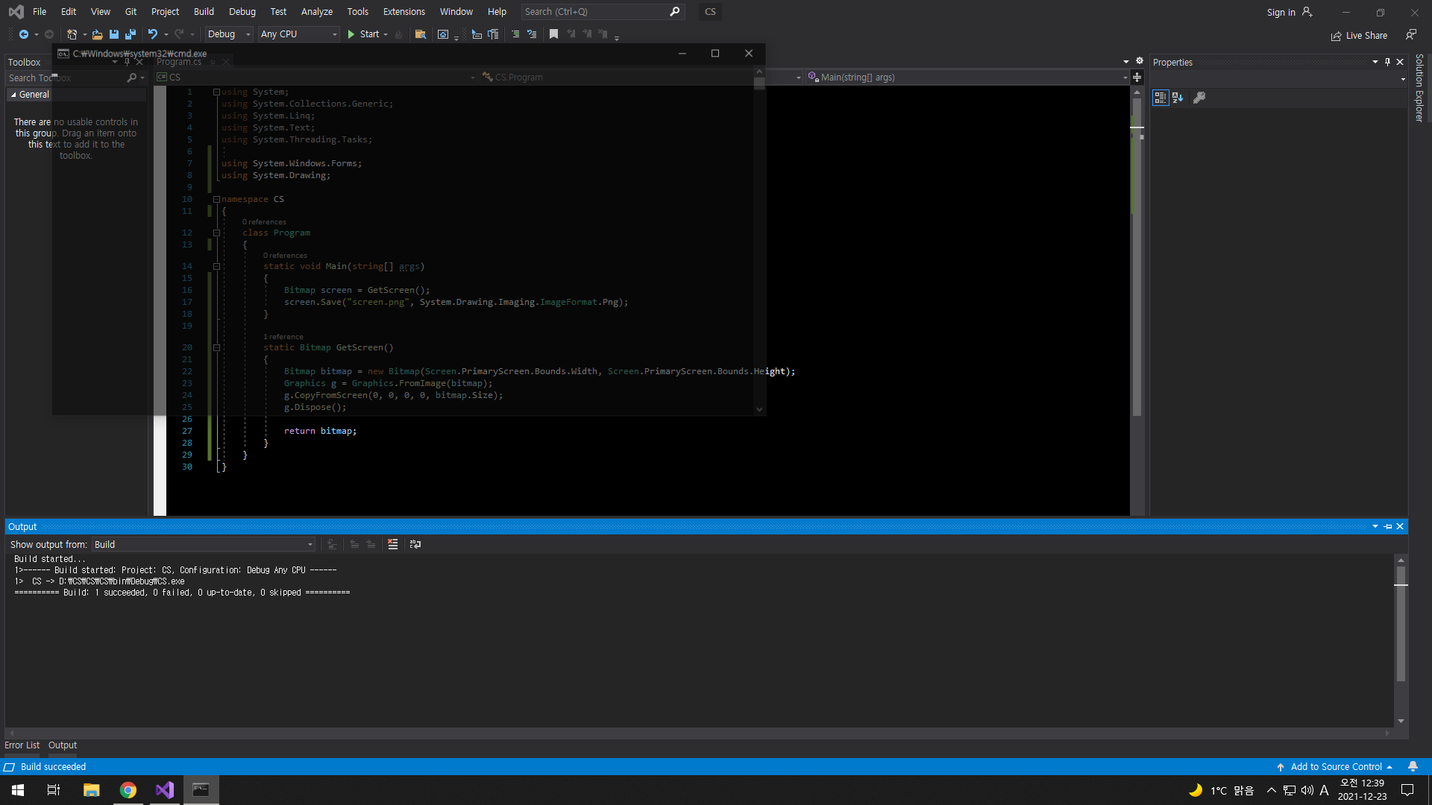Open Chrome from the Windows taskbar
Viewport: 1432px width, 805px height.
[128, 790]
